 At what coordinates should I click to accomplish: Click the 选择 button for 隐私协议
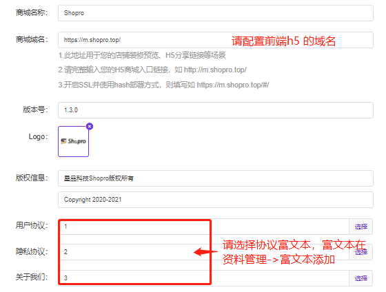coord(361,252)
